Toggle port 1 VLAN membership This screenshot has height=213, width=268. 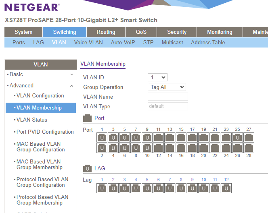102,138
